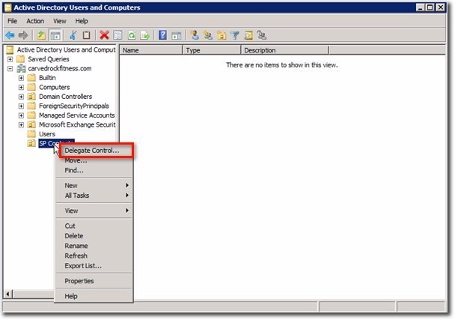
Task: Click the Domain Controllers OU folder icon
Action: (31, 97)
